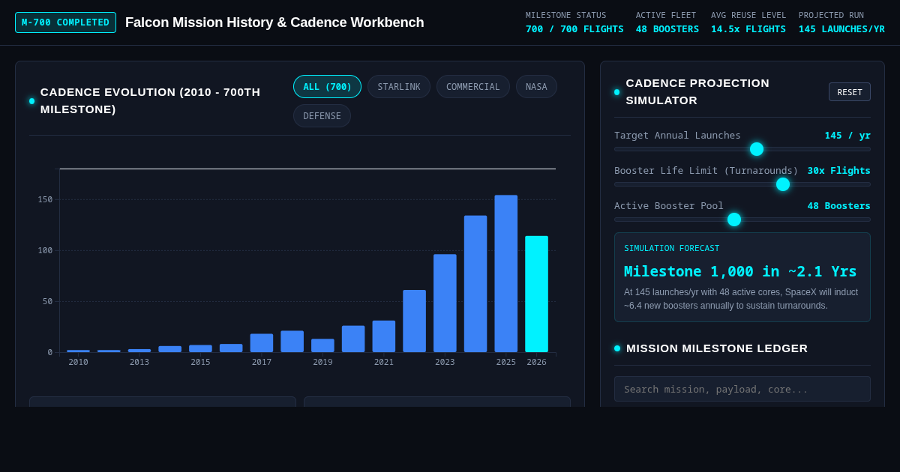Click the M-700 COMPLETED badge
Screen dimensions: 900x472
pos(65,22)
